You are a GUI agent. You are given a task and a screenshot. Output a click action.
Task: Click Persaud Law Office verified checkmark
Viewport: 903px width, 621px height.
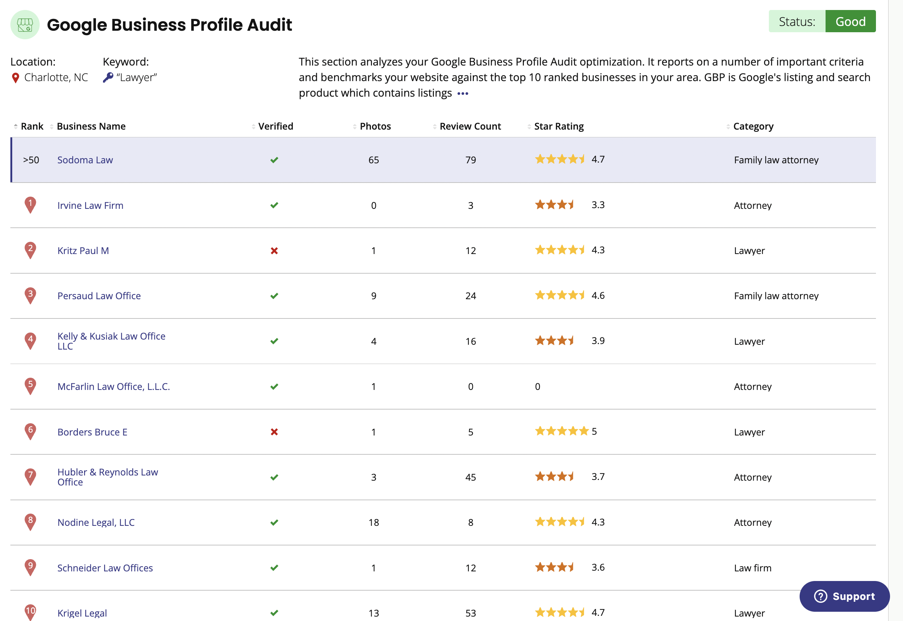(275, 296)
